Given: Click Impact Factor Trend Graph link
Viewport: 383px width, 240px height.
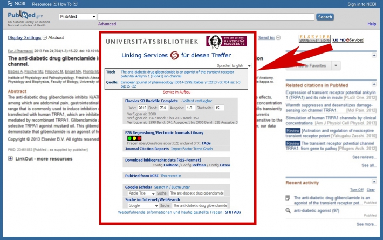Looking at the screenshot, I should [191, 149].
